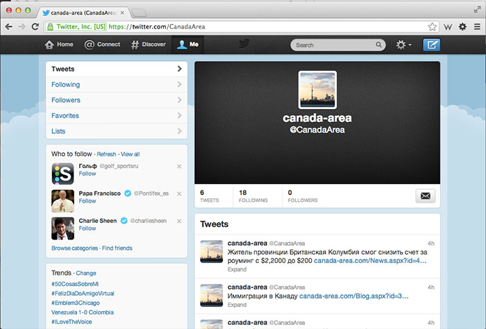
Task: Open the Discover tab
Action: 148,44
